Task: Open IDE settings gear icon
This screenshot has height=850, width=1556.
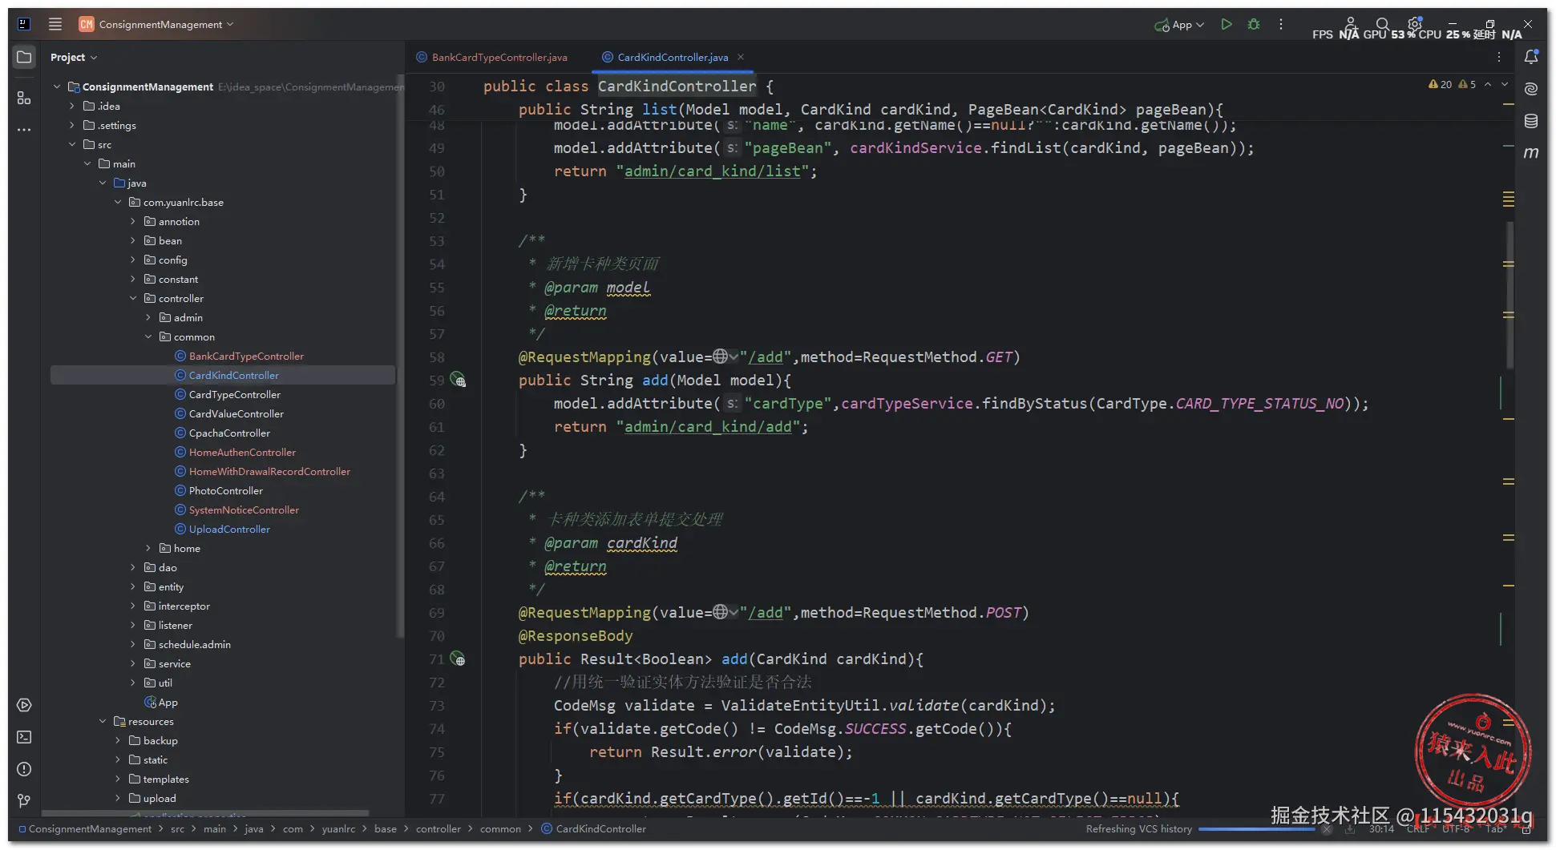Action: pyautogui.click(x=1414, y=24)
